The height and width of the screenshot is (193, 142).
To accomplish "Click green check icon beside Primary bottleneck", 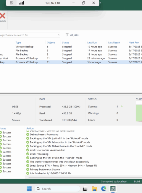I will tap(28, 170).
